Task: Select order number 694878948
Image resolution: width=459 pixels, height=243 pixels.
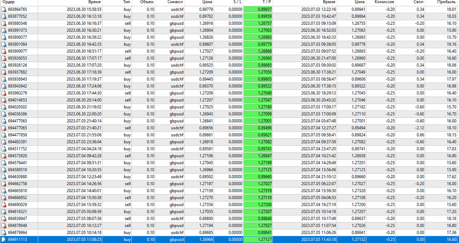Action: (17, 226)
